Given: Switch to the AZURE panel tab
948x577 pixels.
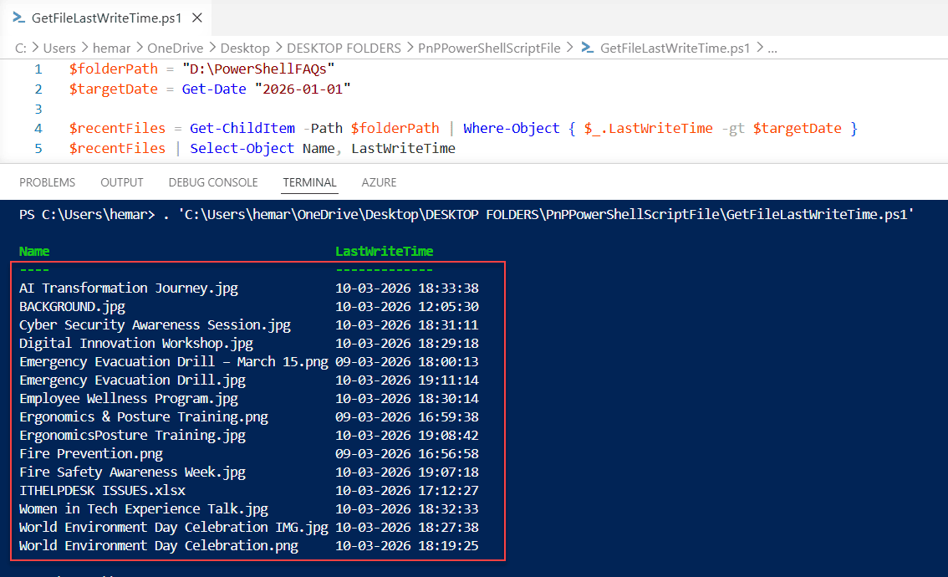Looking at the screenshot, I should (379, 181).
